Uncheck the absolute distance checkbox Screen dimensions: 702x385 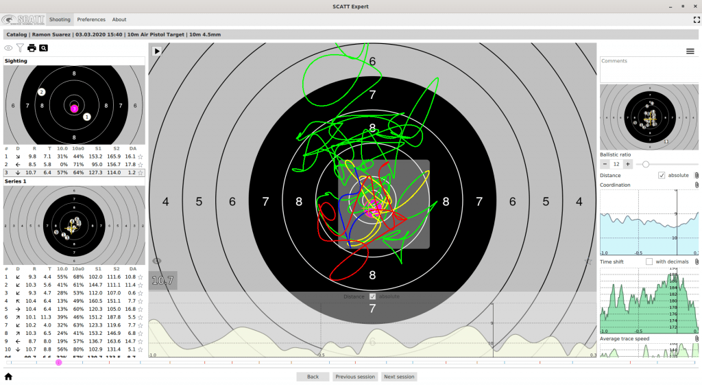click(x=662, y=176)
